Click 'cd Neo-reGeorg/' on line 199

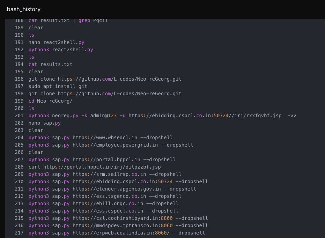click(50, 101)
